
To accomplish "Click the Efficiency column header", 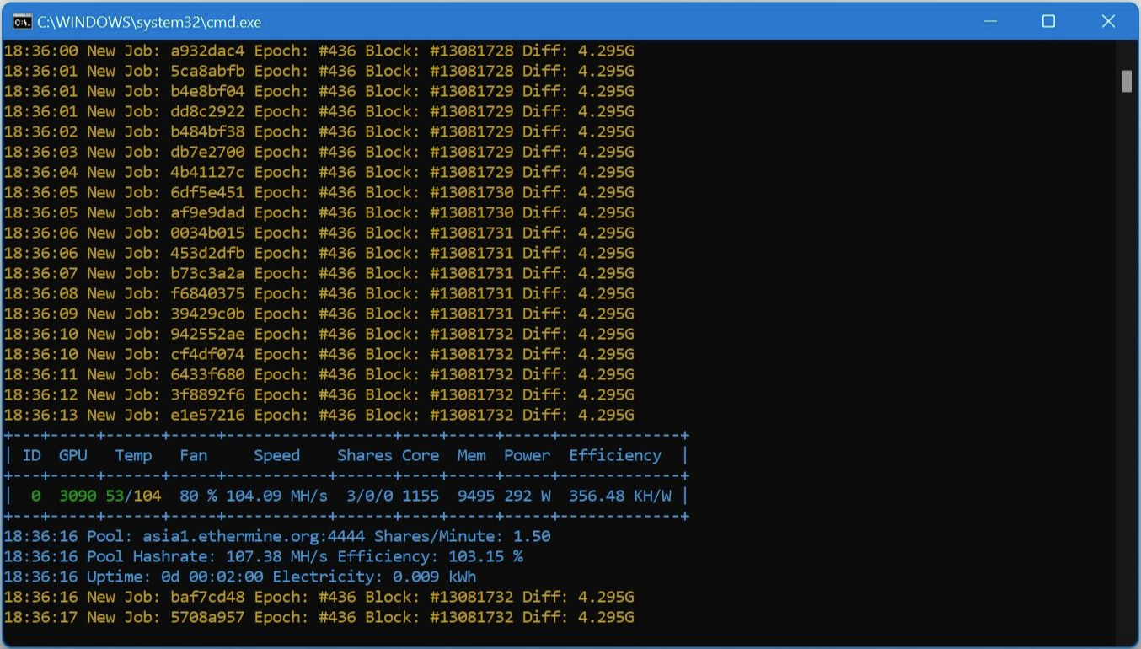I will tap(615, 455).
